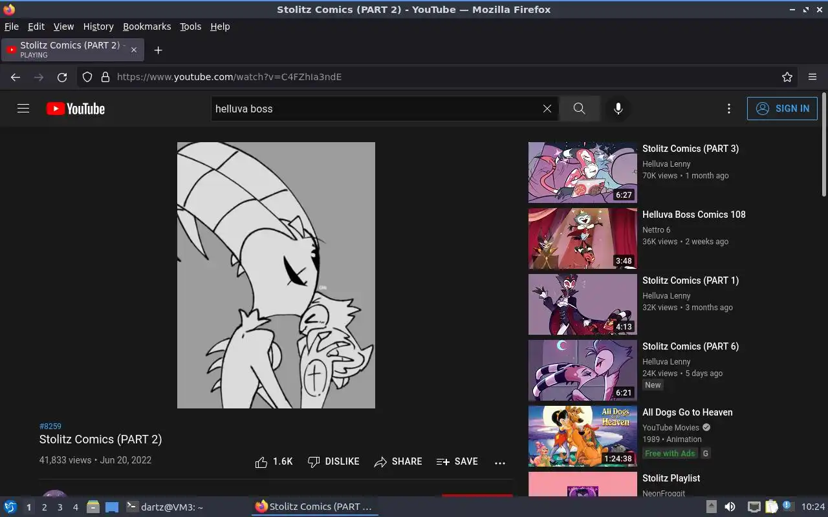Image resolution: width=828 pixels, height=517 pixels.
Task: Click the Stolitz Comics (PART 1) title
Action: pos(690,280)
